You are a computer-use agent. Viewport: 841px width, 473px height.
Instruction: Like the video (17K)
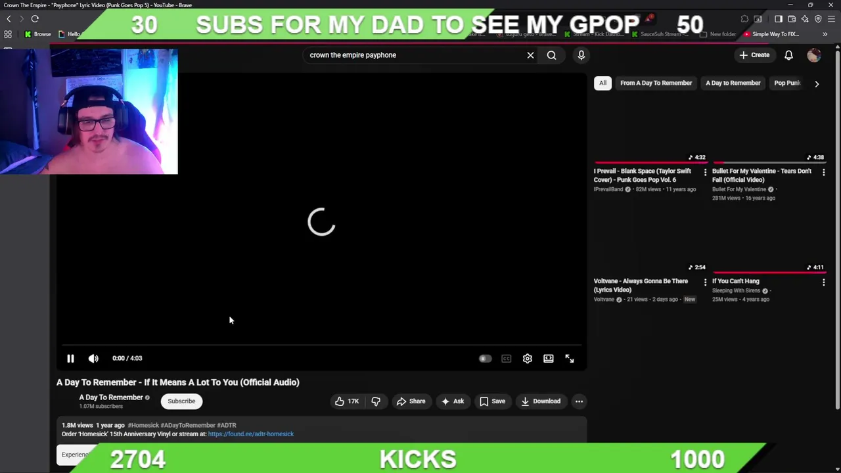(x=347, y=401)
